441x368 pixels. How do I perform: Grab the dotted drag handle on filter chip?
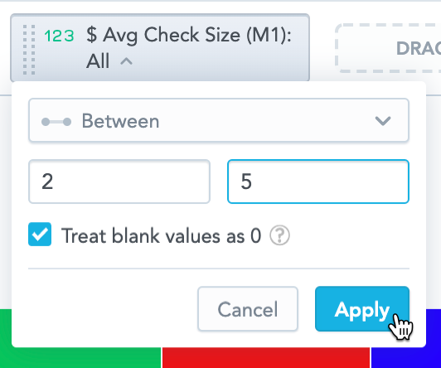tap(29, 50)
